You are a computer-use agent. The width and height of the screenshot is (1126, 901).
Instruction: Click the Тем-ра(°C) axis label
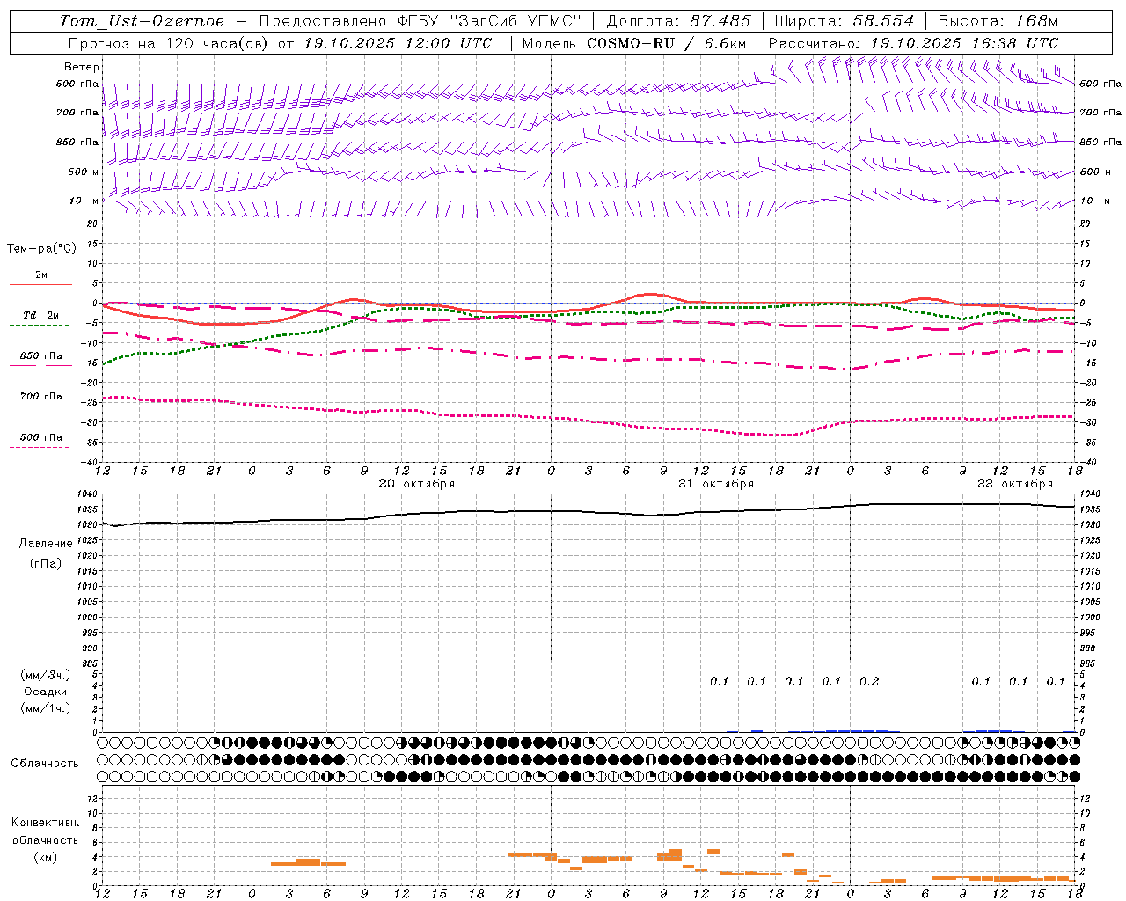tap(41, 249)
